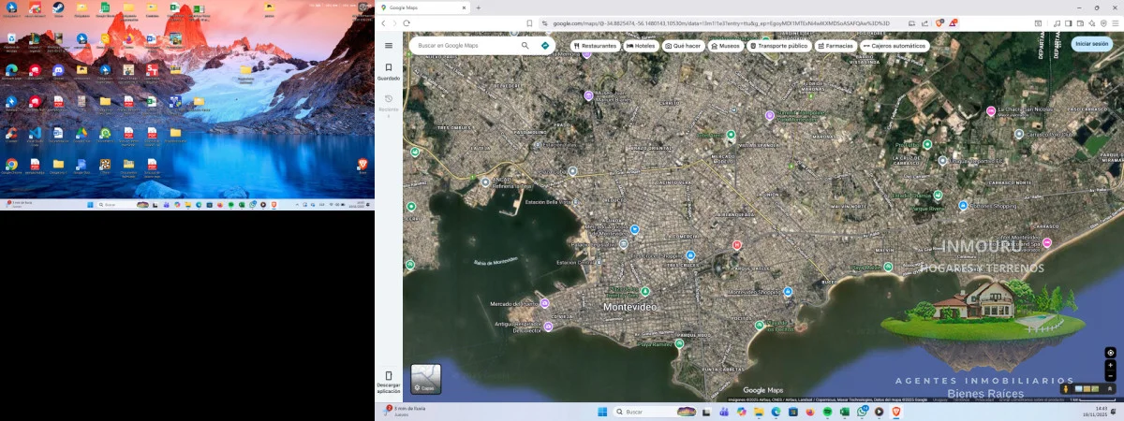
Task: Switch to the Google Maps browser tab
Action: pos(421,7)
